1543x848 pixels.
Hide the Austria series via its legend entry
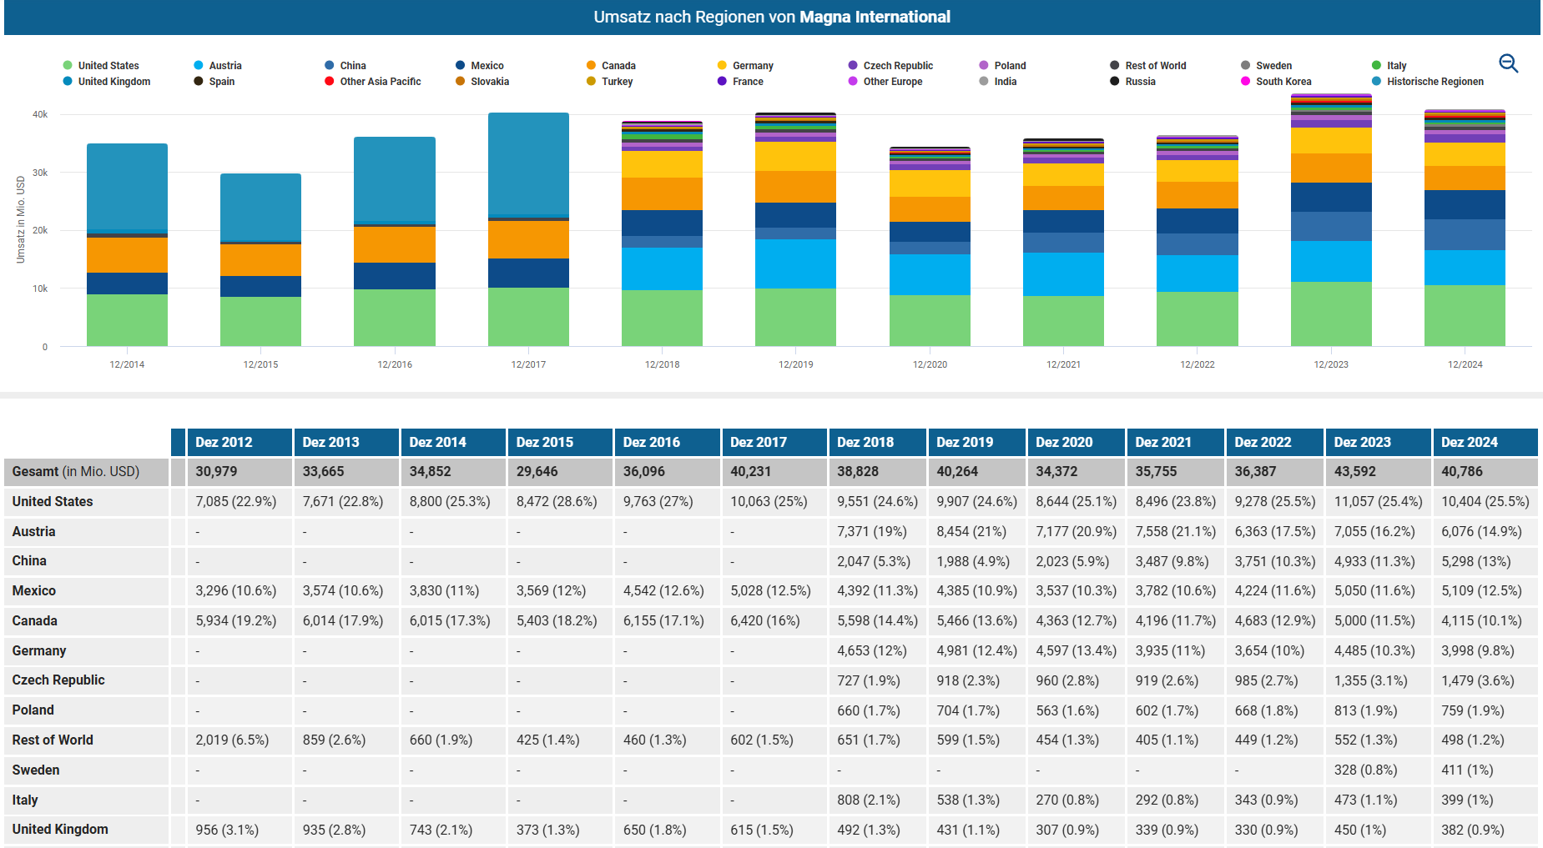pos(224,66)
